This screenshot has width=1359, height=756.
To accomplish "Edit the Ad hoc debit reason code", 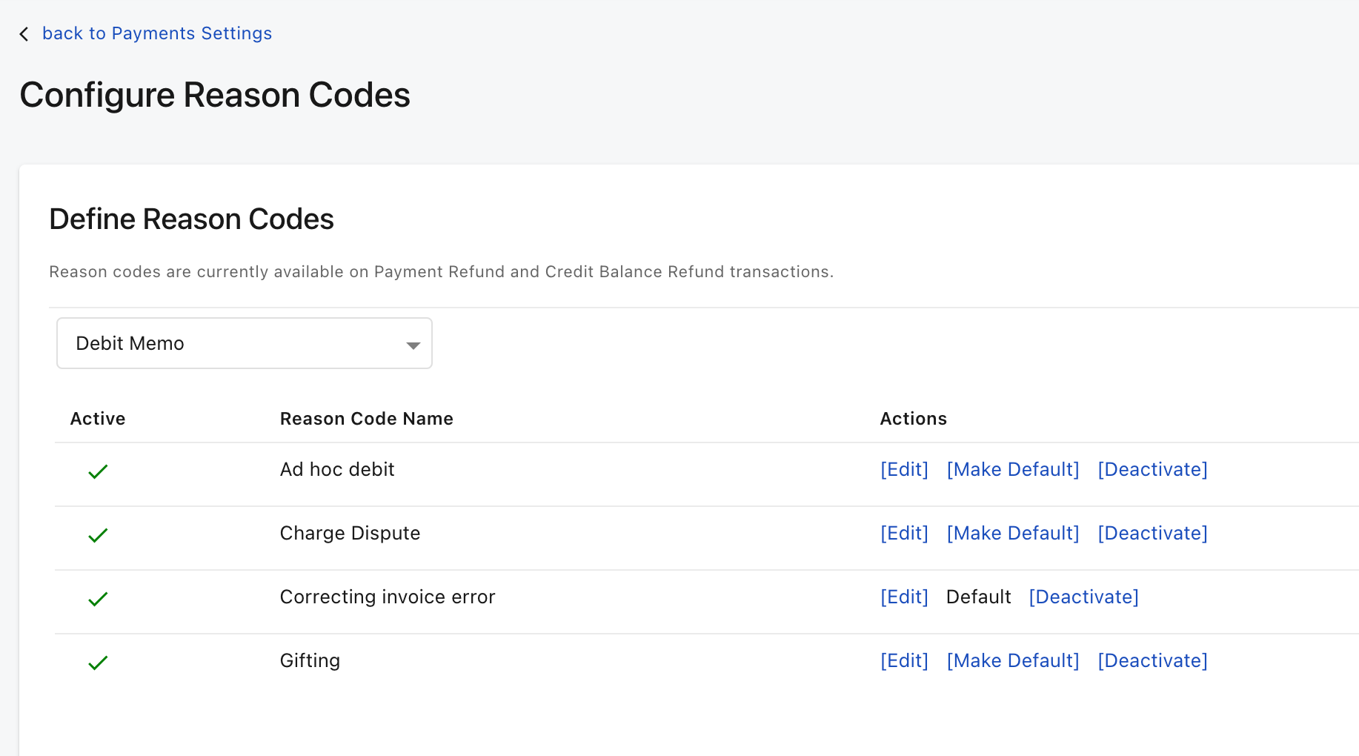I will tap(903, 469).
